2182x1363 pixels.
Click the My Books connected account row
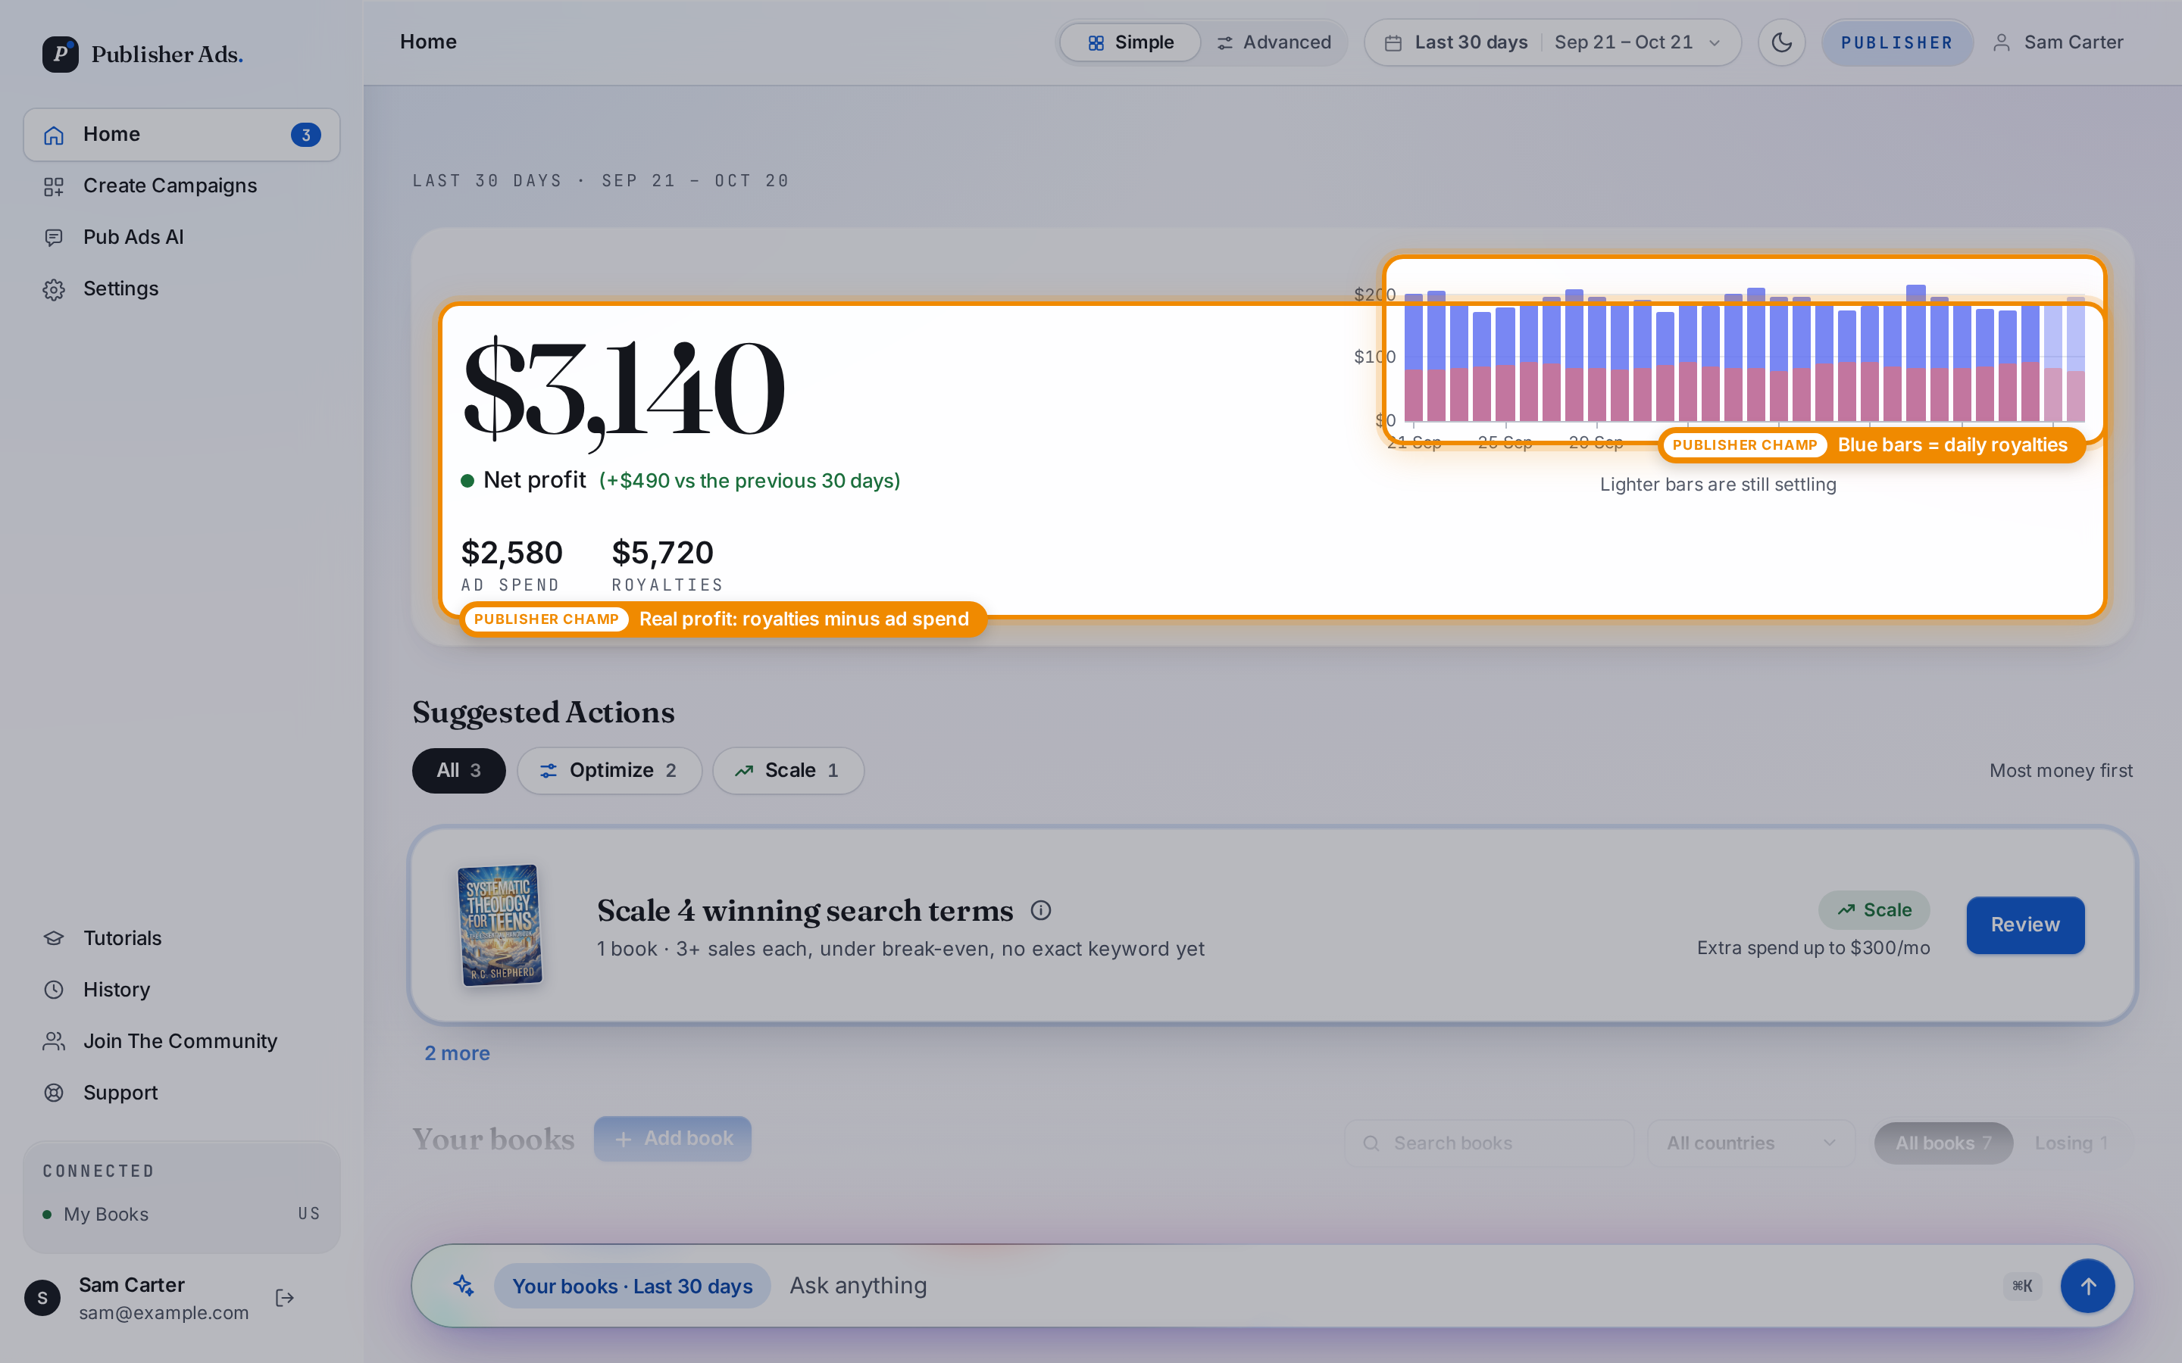[181, 1213]
